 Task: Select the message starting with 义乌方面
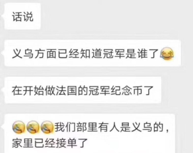pyautogui.click(x=93, y=53)
